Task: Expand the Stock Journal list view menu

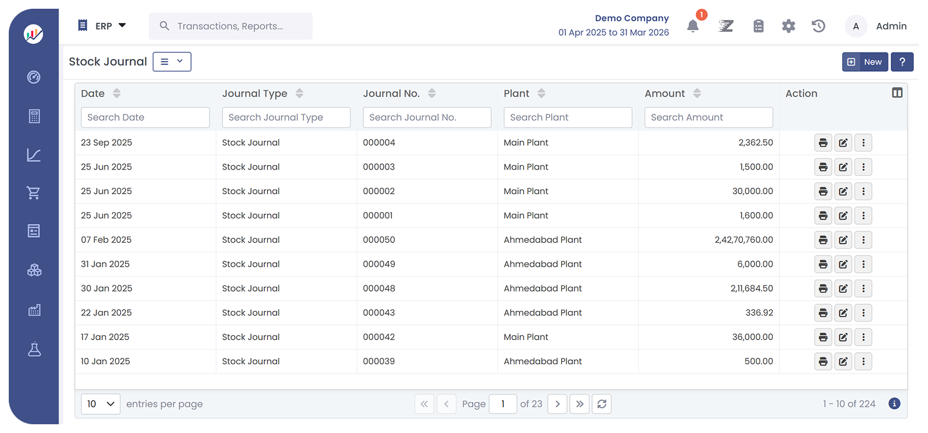Action: 172,61
